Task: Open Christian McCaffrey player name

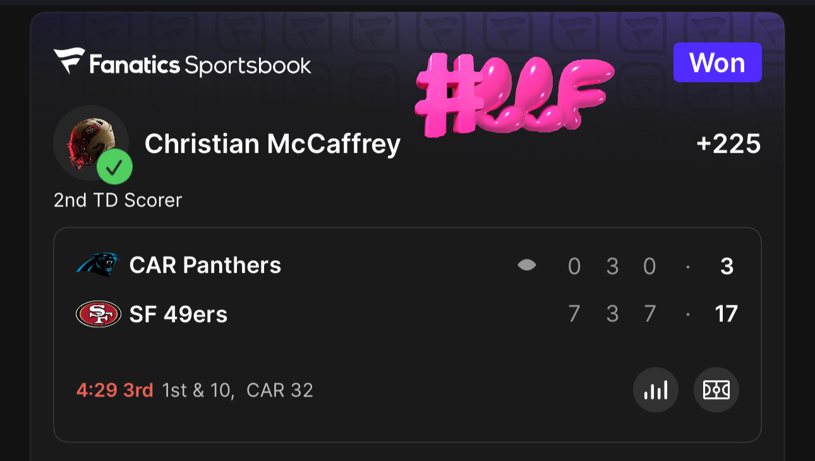Action: 272,144
